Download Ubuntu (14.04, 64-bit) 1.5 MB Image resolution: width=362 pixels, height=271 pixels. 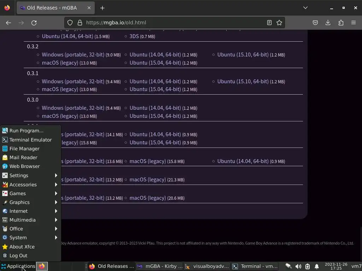tap(68, 36)
